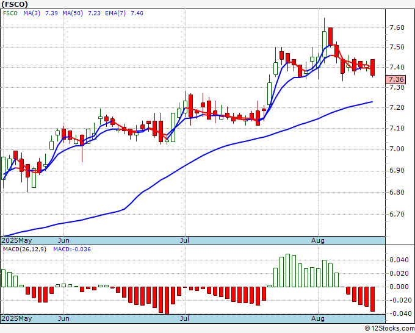Viewport: 415px width, 333px height.
Task: Click 2025May on MACD date axis
Action: coord(16,318)
